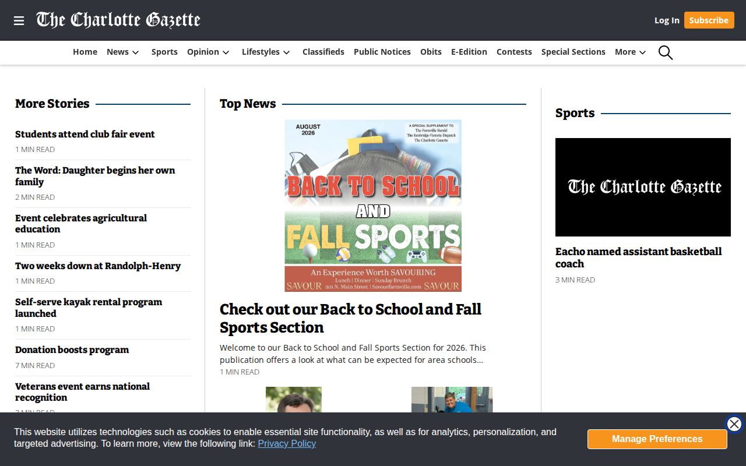Open Public Notices in navigation
Screen dimensions: 746x466
click(x=382, y=52)
